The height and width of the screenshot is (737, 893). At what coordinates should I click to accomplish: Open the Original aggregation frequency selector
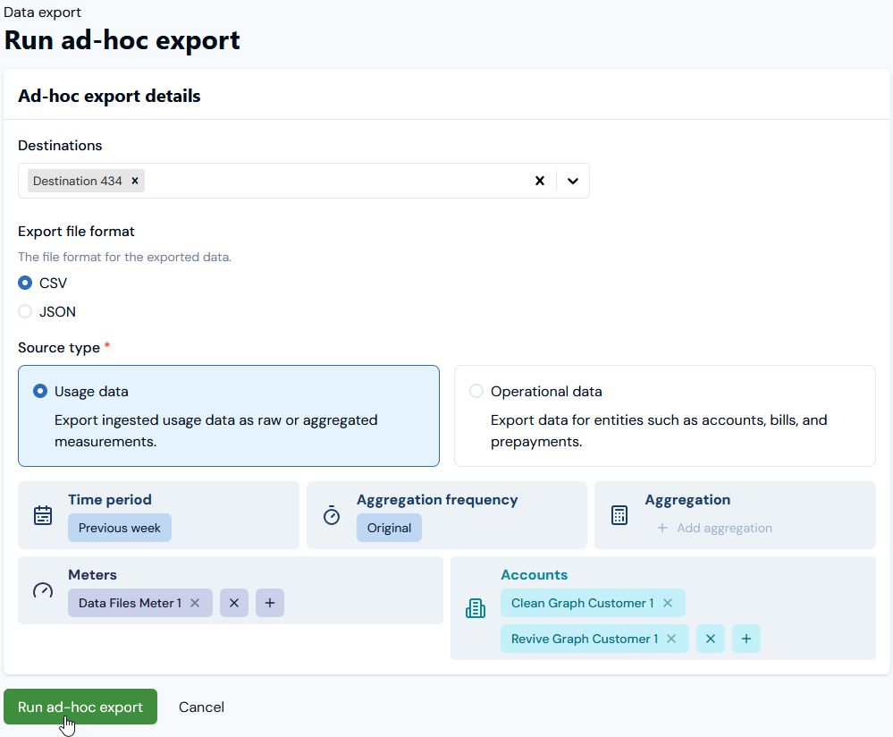[x=389, y=528]
